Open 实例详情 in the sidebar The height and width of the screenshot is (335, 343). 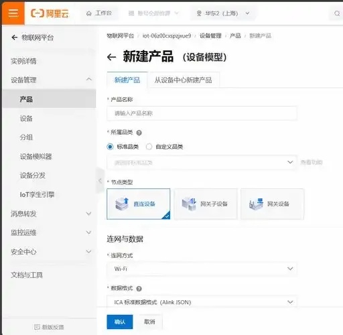(x=23, y=61)
